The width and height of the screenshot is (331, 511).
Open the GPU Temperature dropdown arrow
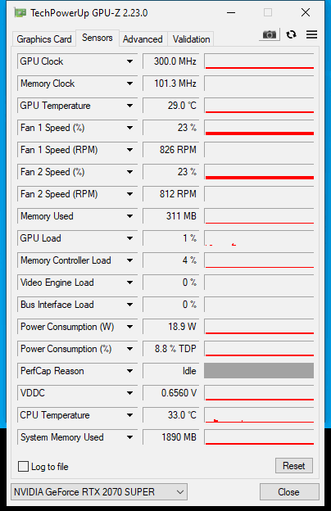(129, 106)
